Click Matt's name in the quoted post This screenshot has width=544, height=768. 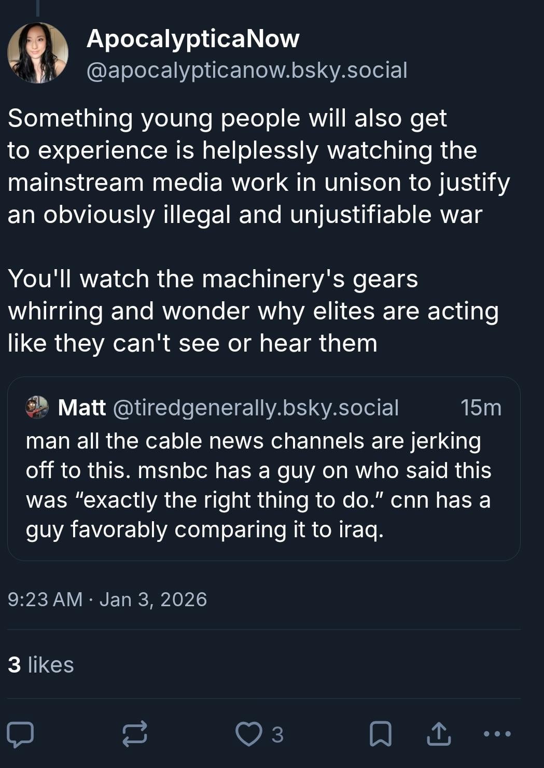click(x=81, y=408)
